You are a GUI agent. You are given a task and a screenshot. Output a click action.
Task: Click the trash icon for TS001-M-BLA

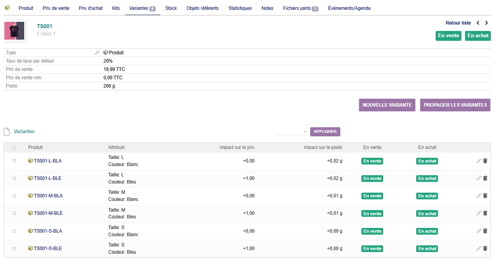485,196
